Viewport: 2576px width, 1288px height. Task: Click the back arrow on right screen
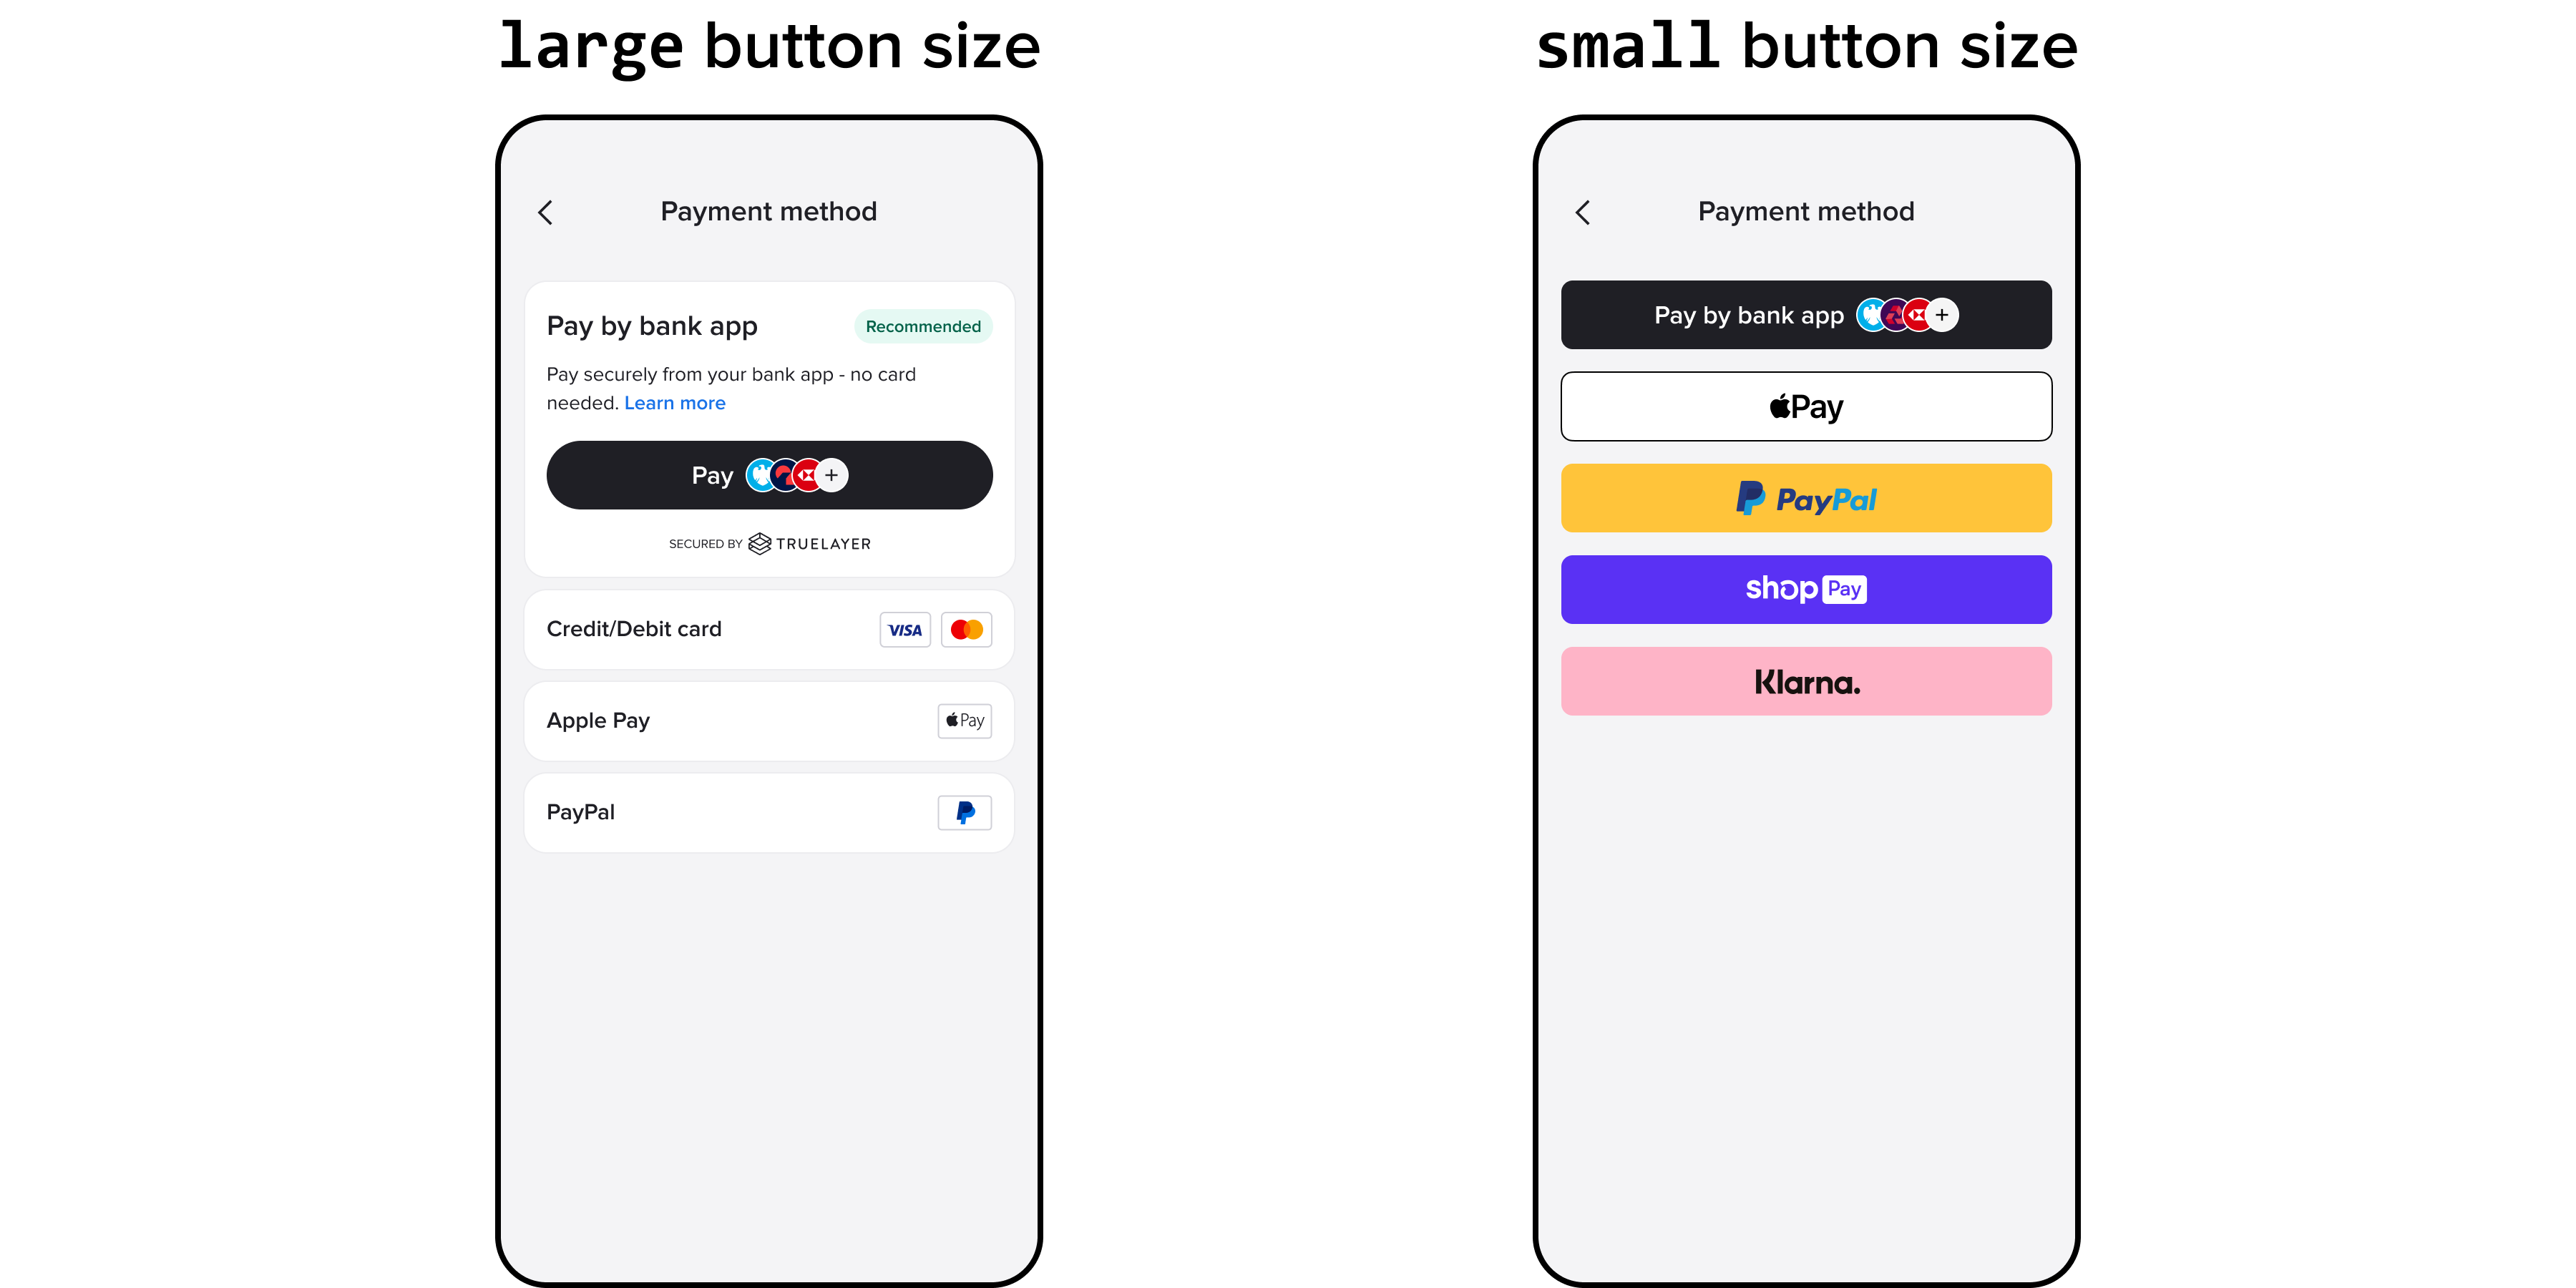(x=1582, y=212)
